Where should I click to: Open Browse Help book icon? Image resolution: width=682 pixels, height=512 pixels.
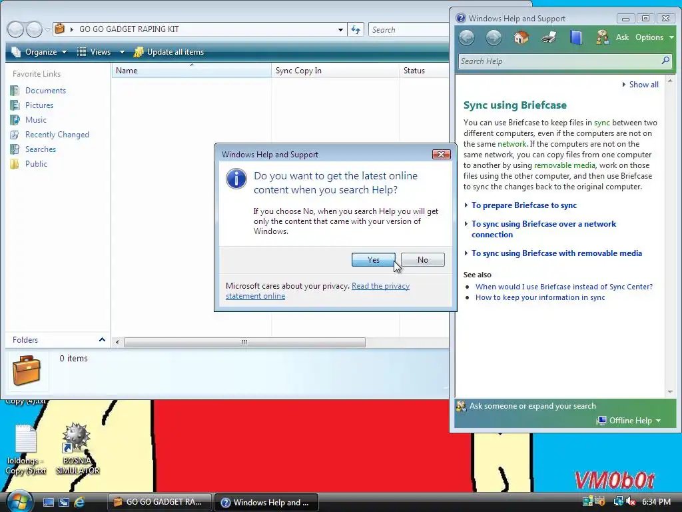point(575,37)
